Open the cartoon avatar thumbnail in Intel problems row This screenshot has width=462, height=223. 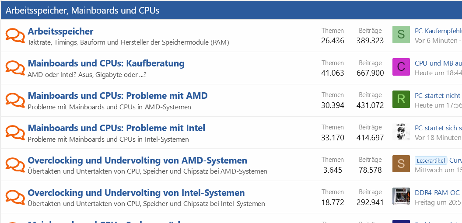[x=401, y=132]
